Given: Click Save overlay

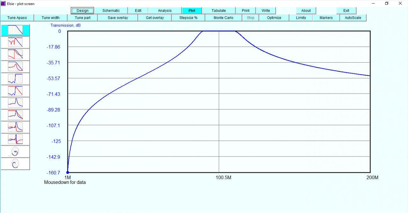Looking at the screenshot, I should tap(118, 18).
